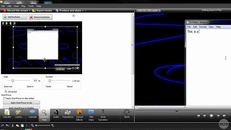231x130 pixels.
Task: Expand the Produce and share dropdown arrow
Action: pos(83,10)
